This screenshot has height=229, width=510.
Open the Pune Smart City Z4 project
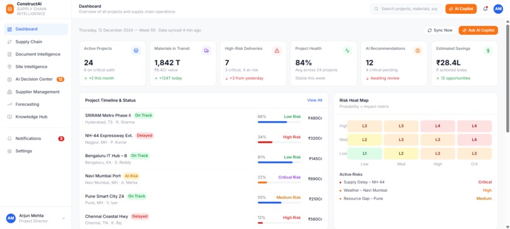coord(204,199)
